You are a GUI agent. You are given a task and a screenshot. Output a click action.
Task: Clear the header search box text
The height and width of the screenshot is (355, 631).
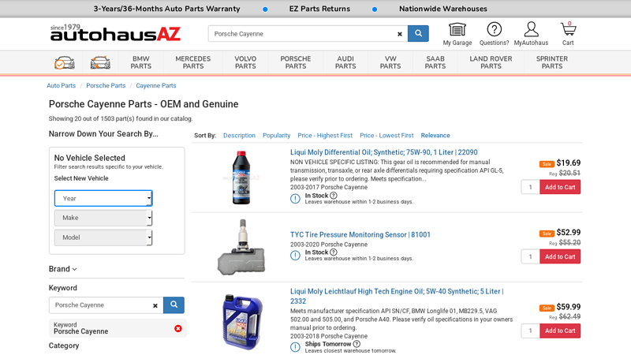point(399,34)
